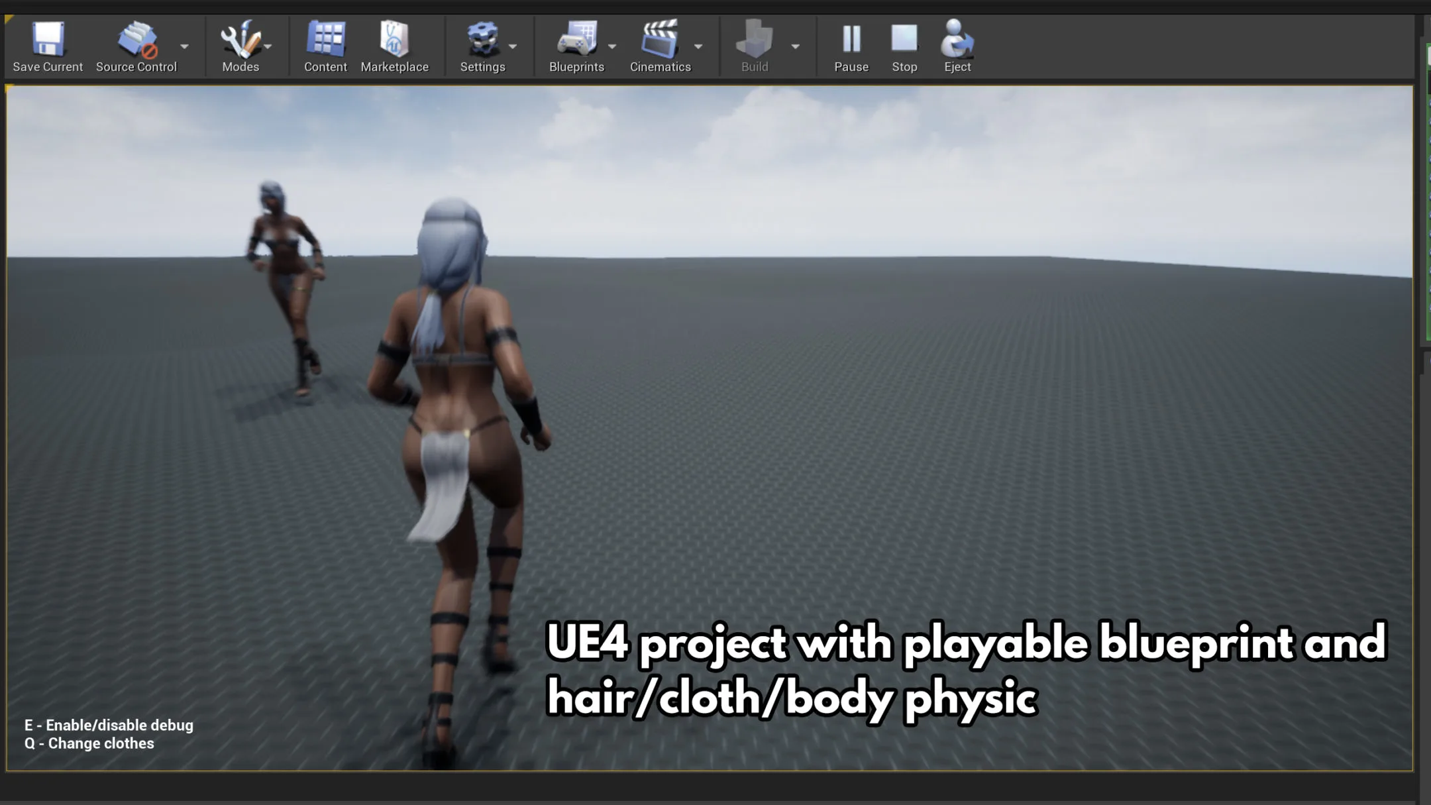Open the Content browser icon

click(325, 40)
